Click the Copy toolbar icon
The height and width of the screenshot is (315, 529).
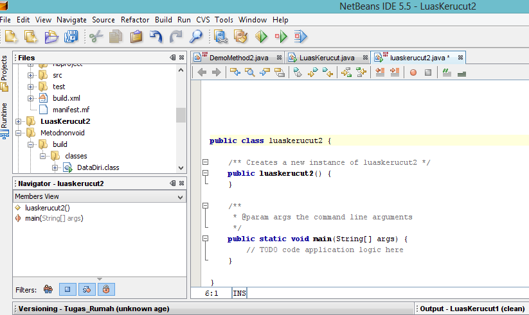point(116,37)
